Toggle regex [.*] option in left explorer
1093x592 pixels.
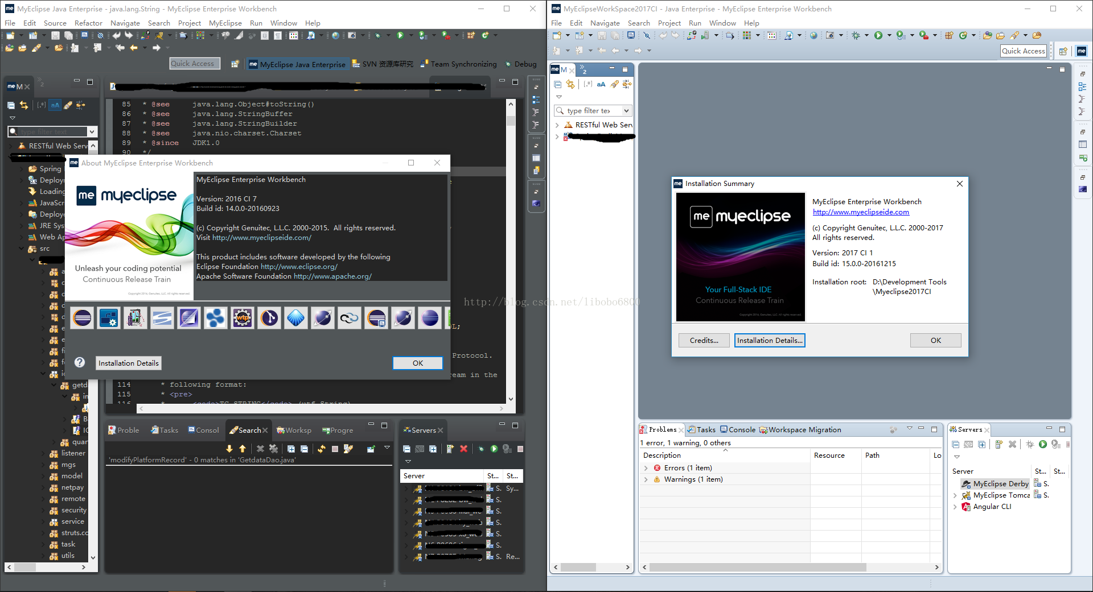[42, 105]
